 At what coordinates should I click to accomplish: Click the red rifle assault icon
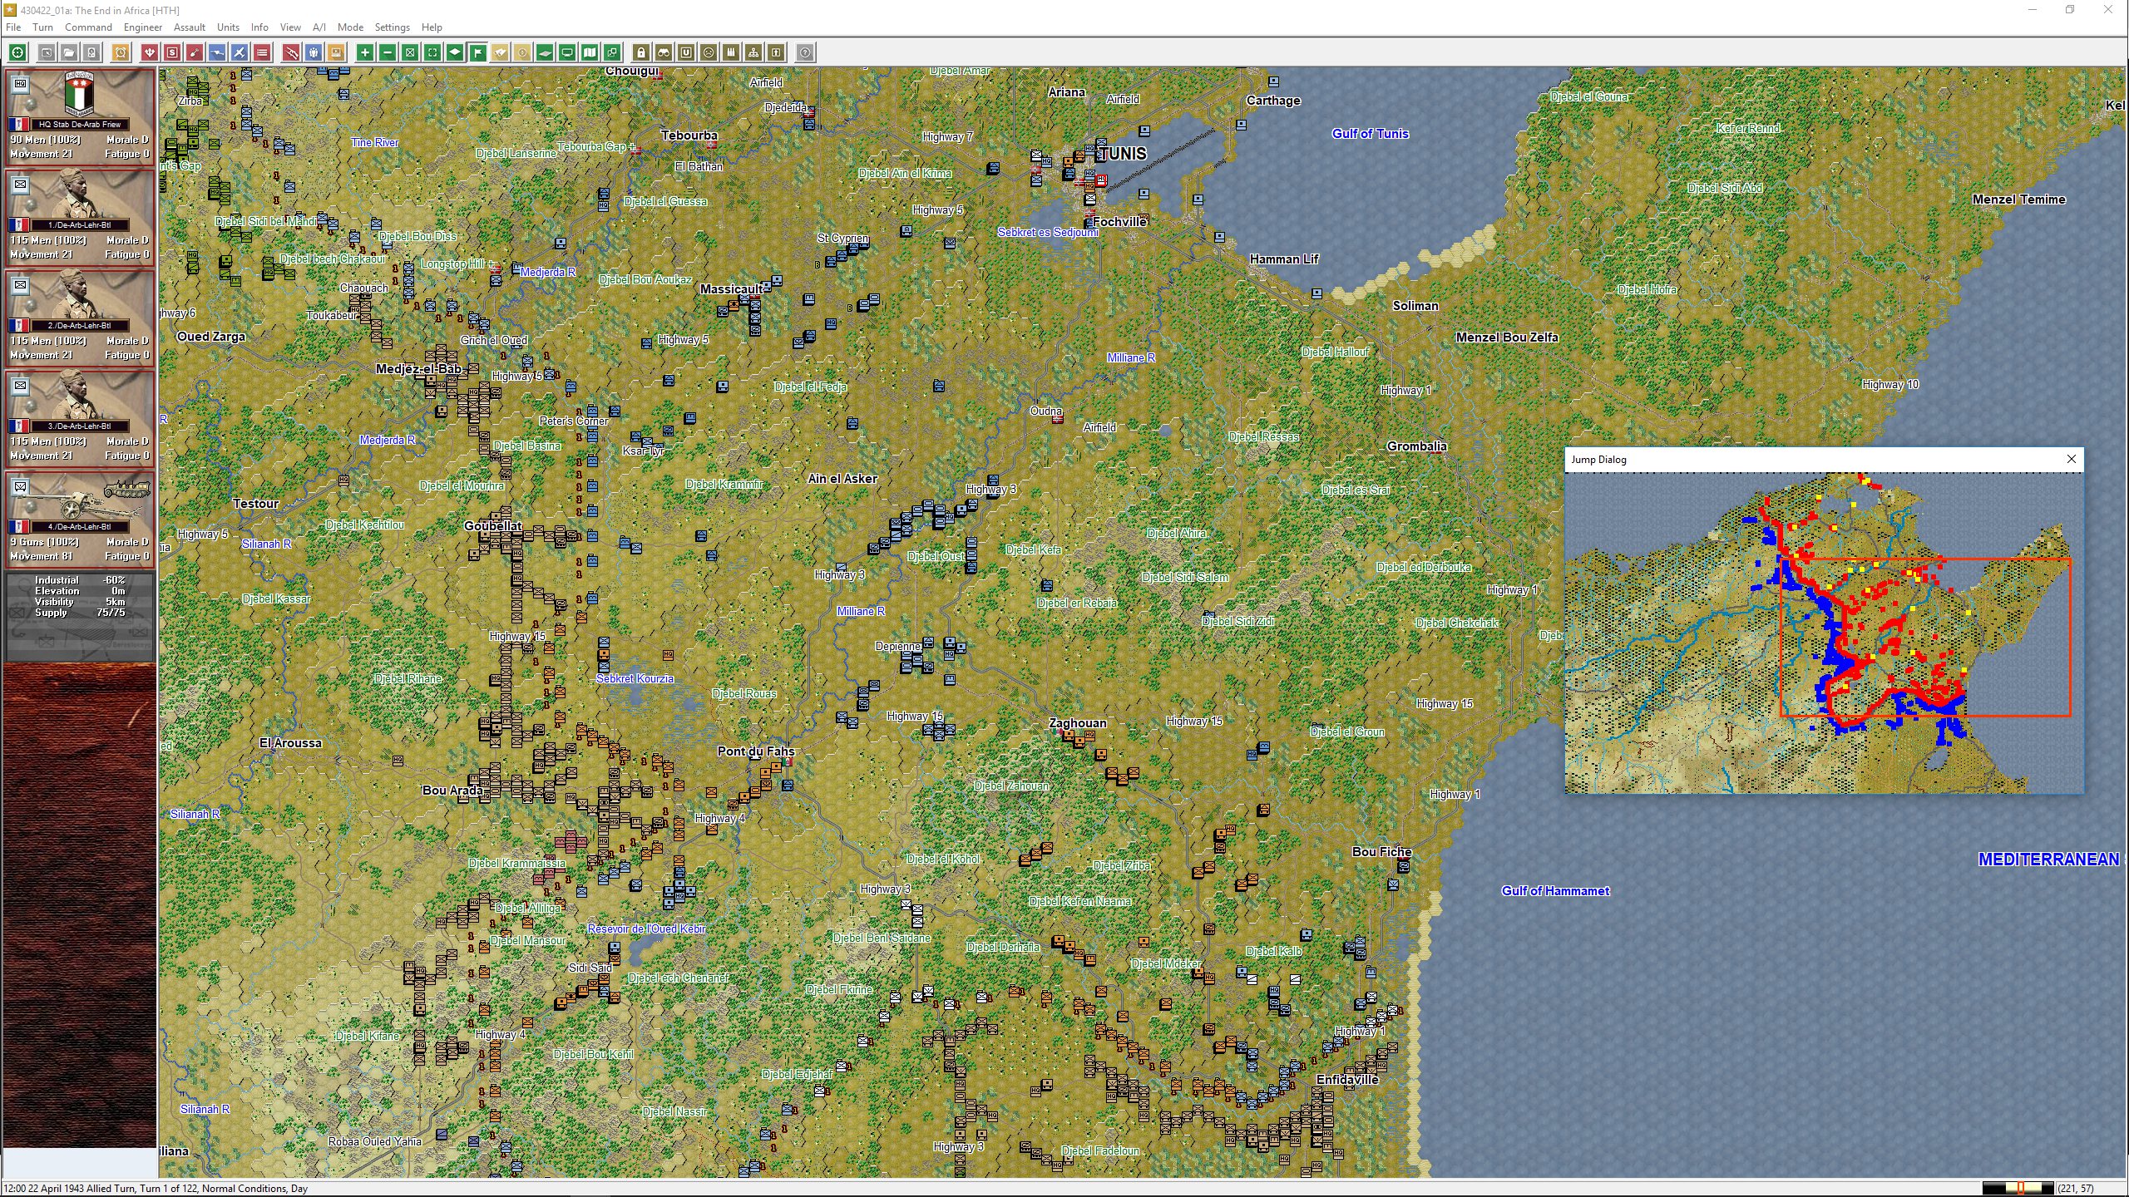[x=291, y=52]
